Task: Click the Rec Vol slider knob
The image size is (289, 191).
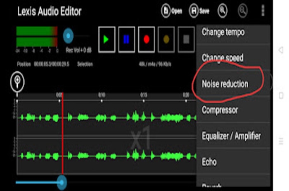Action: (68, 36)
